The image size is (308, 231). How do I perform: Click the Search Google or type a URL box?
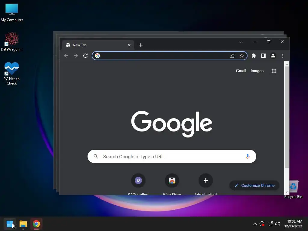[172, 156]
